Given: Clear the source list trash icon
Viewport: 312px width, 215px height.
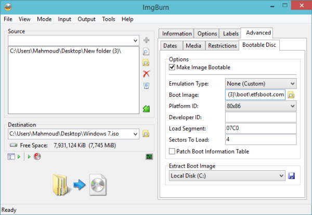Looking at the screenshot, I should [x=146, y=86].
